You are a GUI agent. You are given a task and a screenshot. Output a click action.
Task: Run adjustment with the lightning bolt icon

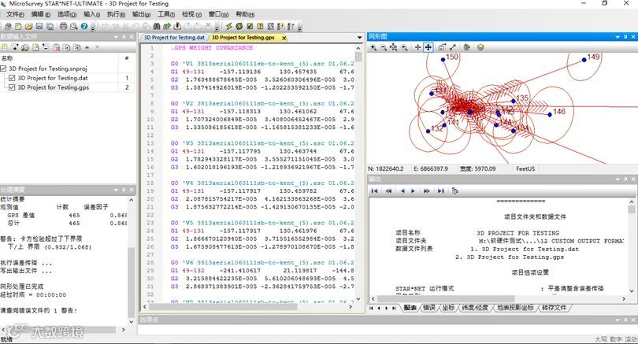point(228,27)
